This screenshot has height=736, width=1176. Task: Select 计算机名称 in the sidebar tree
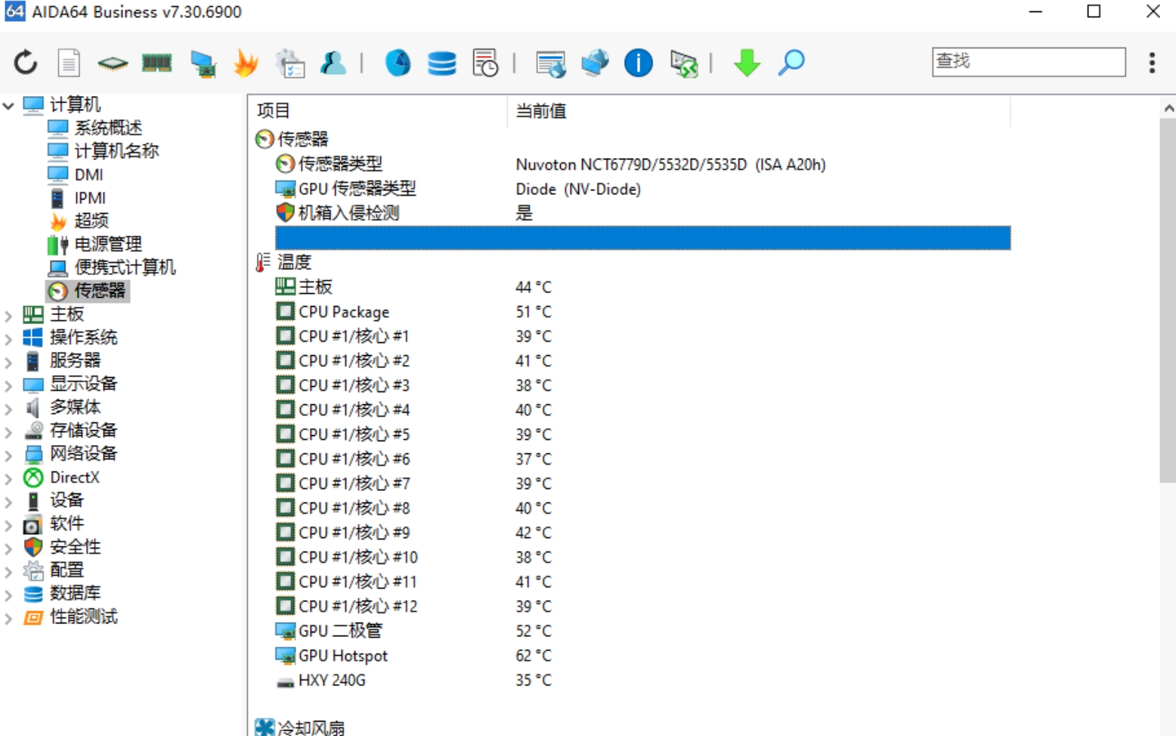tap(116, 151)
